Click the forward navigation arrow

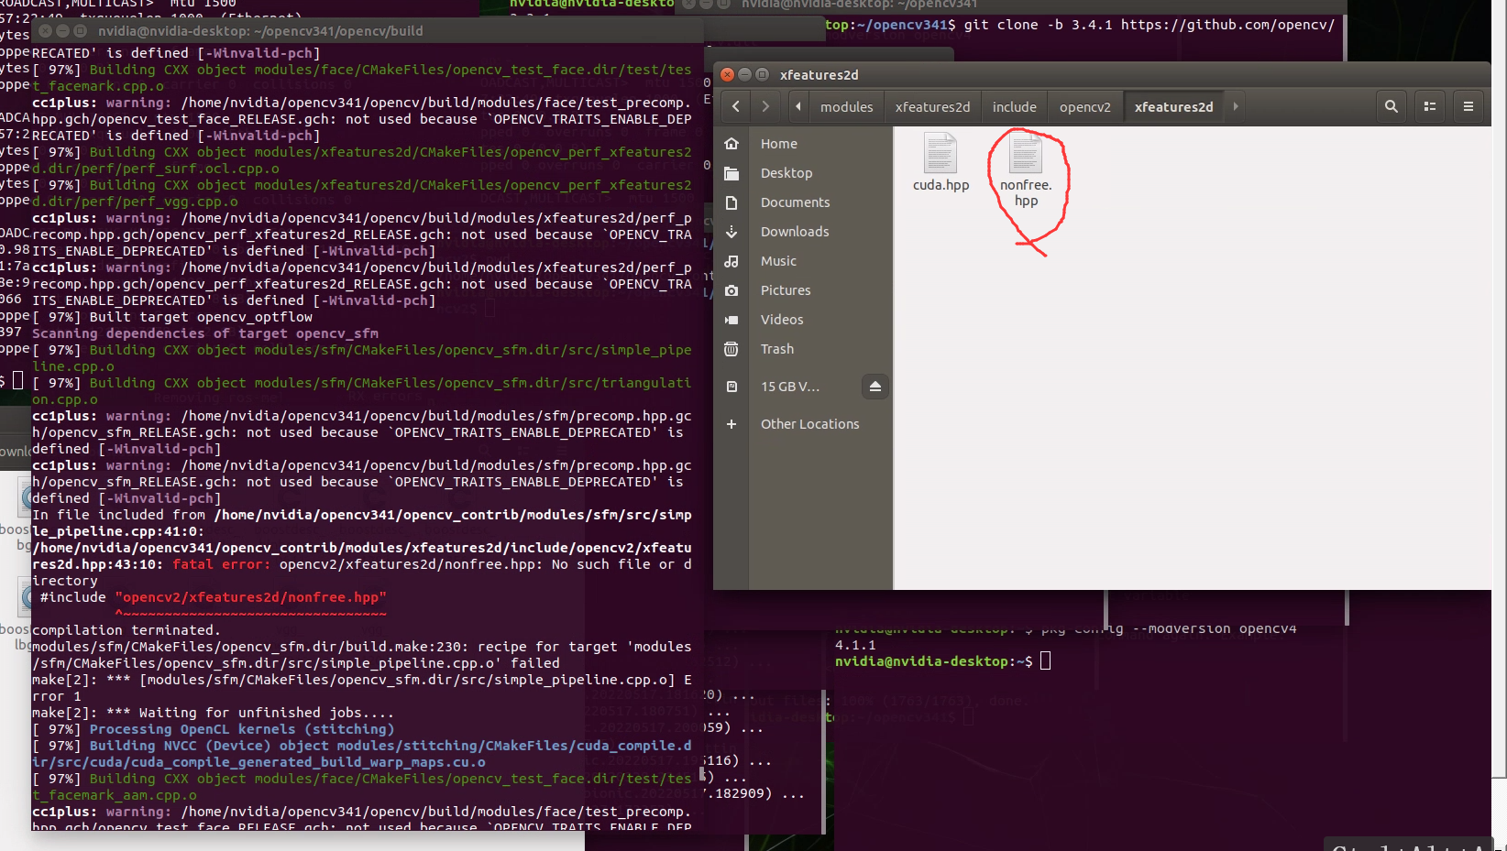point(765,106)
